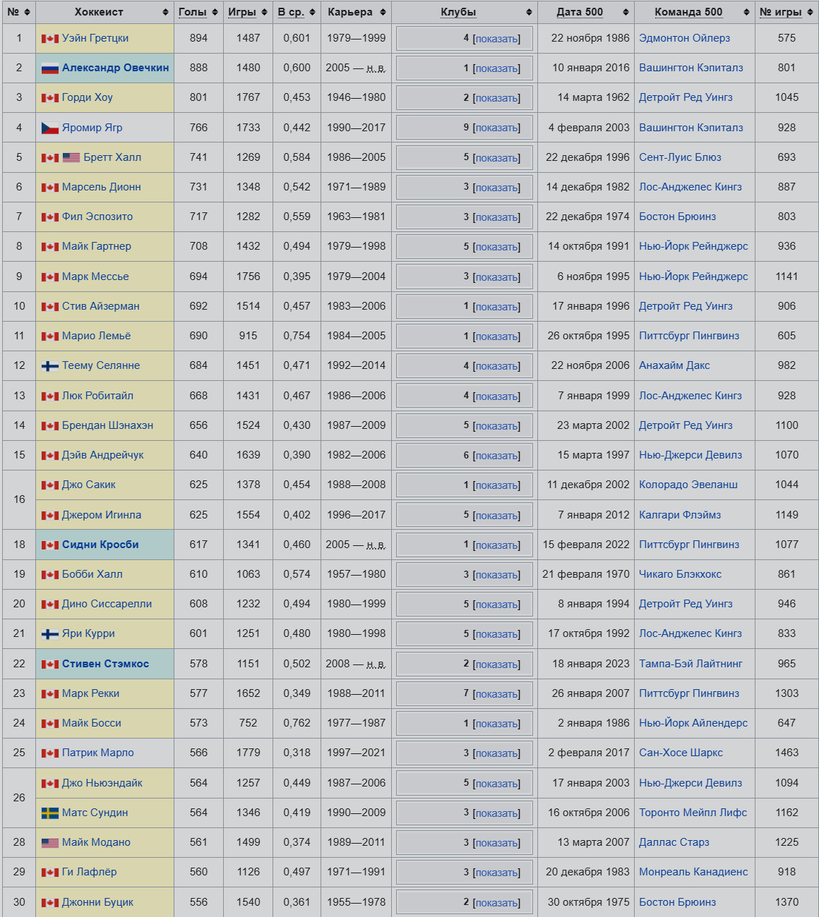Expand clubs list for Бретт Халл
This screenshot has width=819, height=917.
[x=496, y=158]
